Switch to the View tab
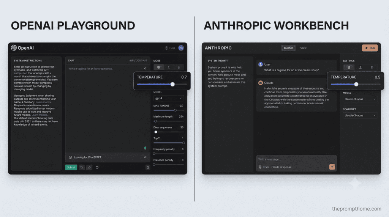 pos(303,48)
